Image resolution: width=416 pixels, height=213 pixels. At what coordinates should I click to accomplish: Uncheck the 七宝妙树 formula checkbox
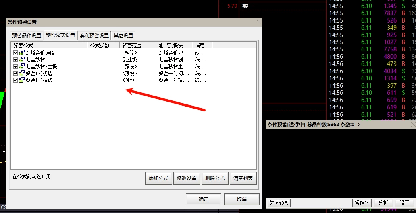(15, 59)
